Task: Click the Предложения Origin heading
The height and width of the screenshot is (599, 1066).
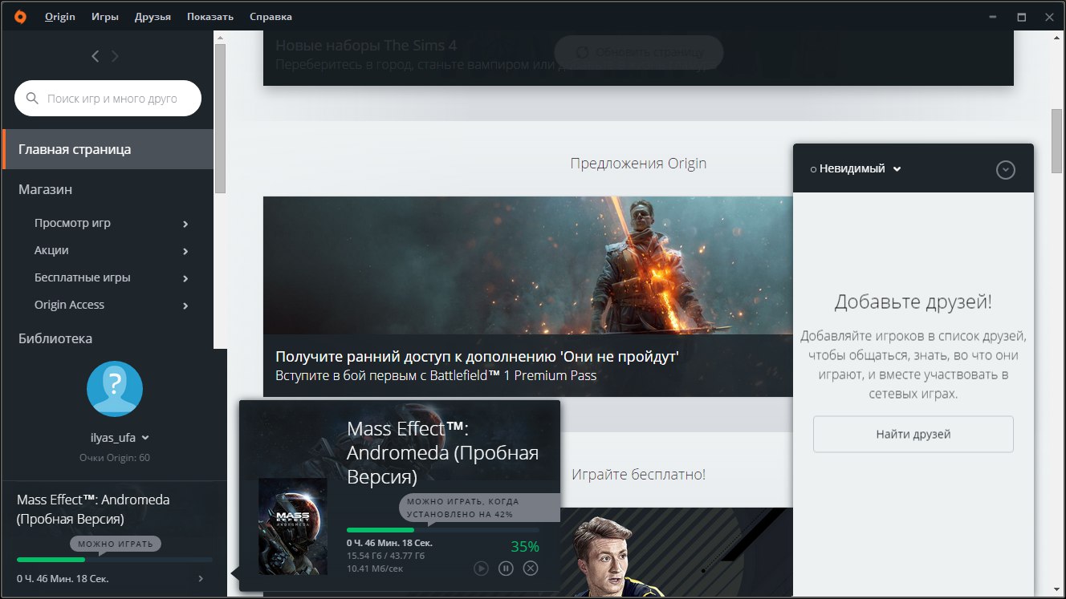Action: 638,164
